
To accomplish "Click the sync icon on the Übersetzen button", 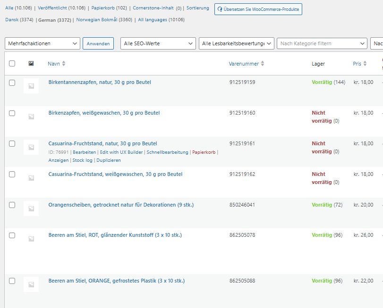I will [220, 9].
